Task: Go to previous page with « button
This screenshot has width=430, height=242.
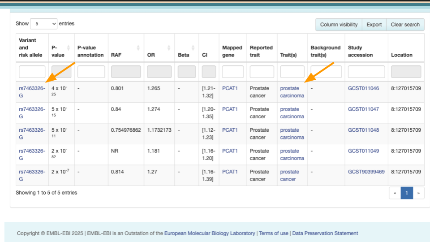Action: pyautogui.click(x=395, y=193)
